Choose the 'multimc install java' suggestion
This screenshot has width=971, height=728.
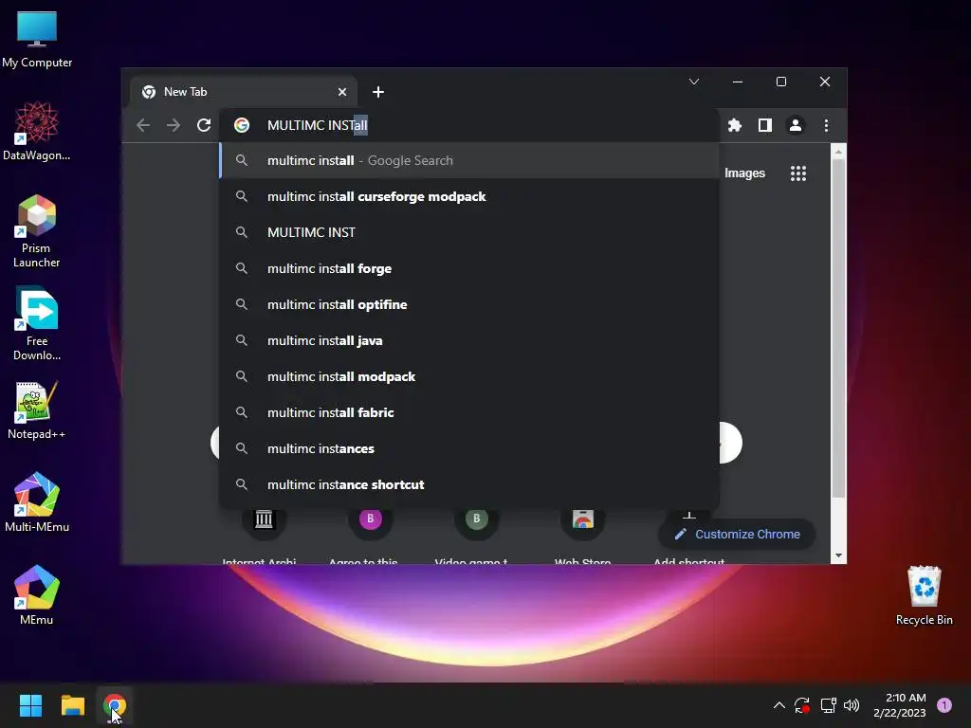coord(469,340)
